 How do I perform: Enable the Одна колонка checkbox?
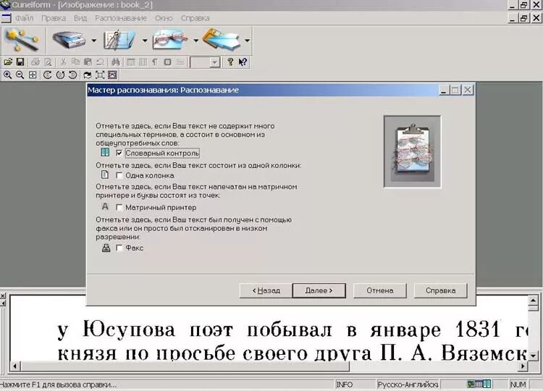(x=119, y=175)
